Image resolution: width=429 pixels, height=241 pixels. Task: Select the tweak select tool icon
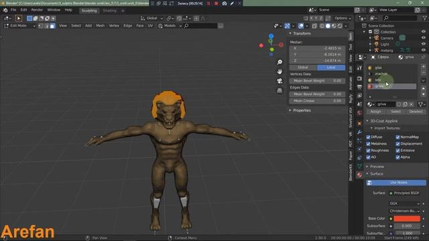pyautogui.click(x=18, y=18)
